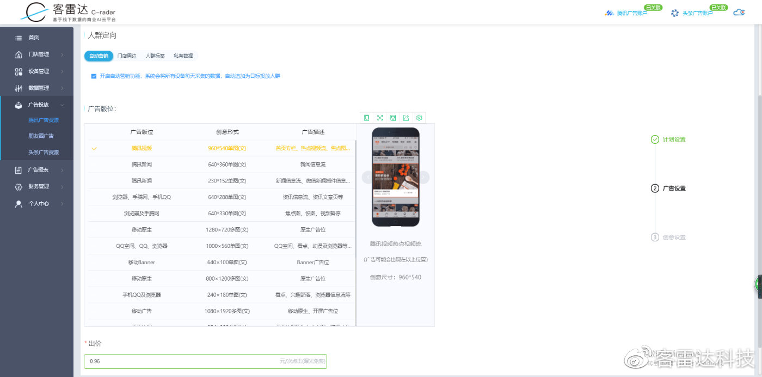Click the save disk icon above phone preview

(393, 118)
